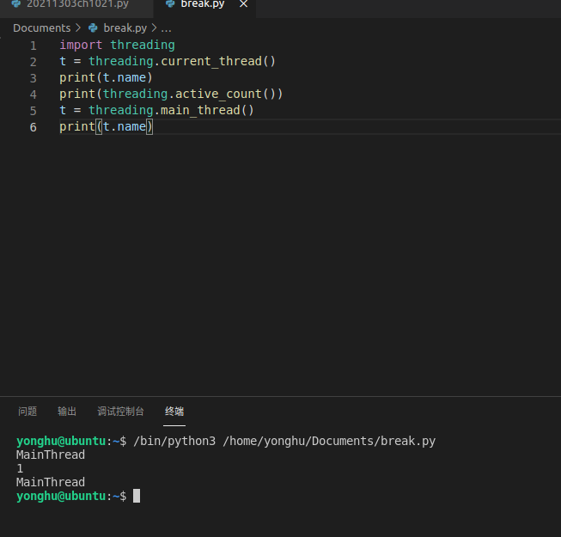Expand the chevron after break.py breadcrumb
Screen dimensions: 561x537
154,27
